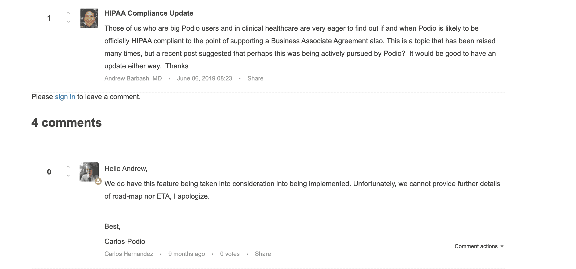
Task: Click Carlos Hernandez's profile avatar
Action: [89, 172]
